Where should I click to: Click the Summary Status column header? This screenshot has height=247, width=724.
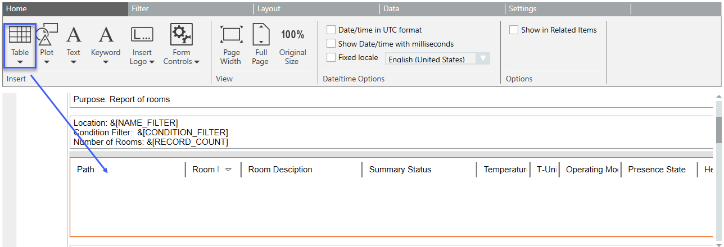(x=400, y=170)
